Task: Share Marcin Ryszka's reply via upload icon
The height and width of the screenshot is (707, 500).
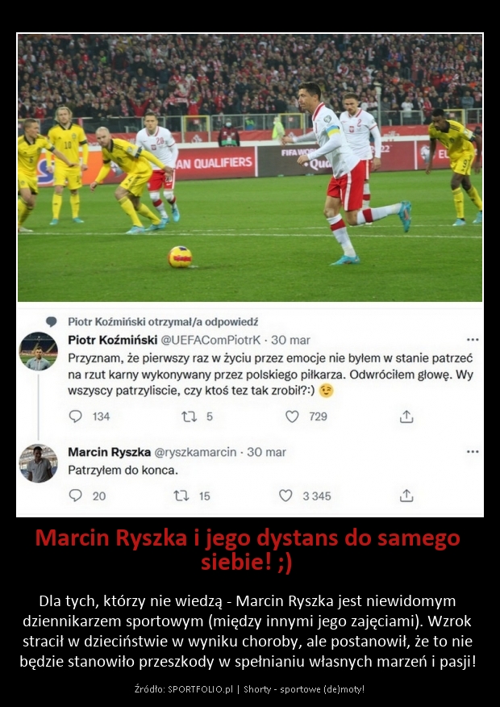Action: click(406, 496)
